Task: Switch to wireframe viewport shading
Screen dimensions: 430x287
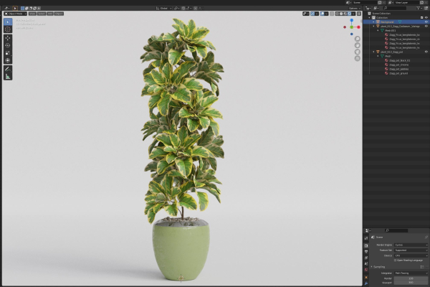Action: (337, 14)
